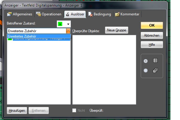Click the Allgemeines tab icon
Screen dimensions: 180x120
(x=10, y=14)
